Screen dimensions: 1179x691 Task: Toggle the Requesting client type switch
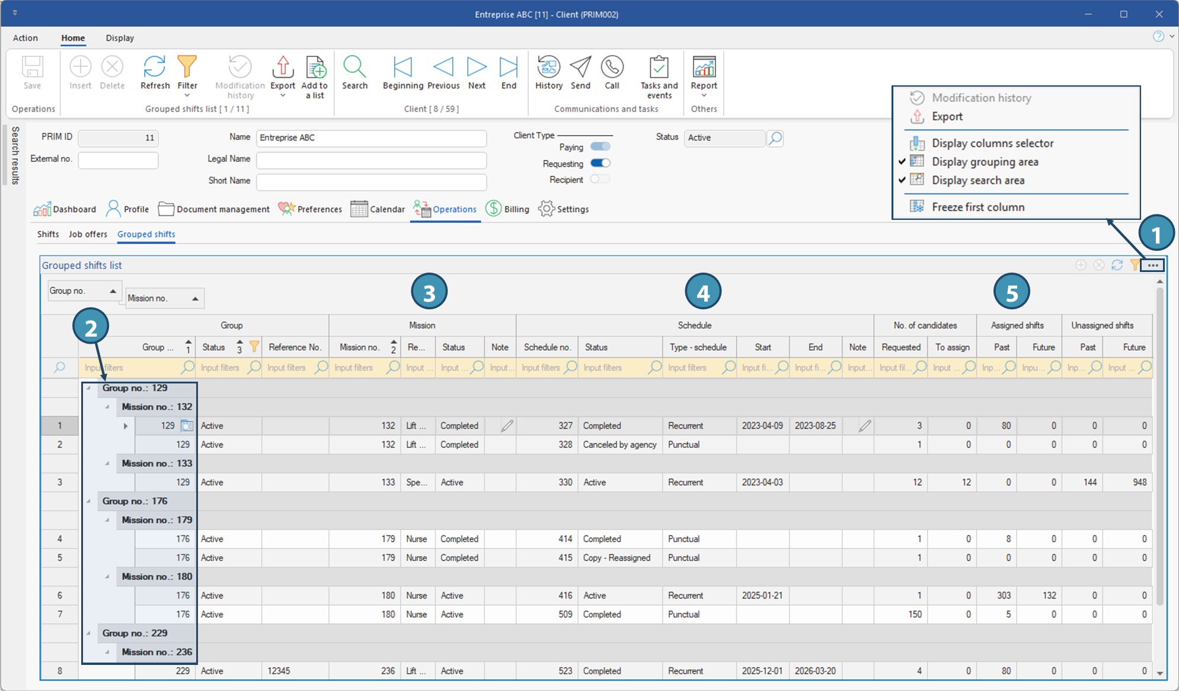click(600, 164)
